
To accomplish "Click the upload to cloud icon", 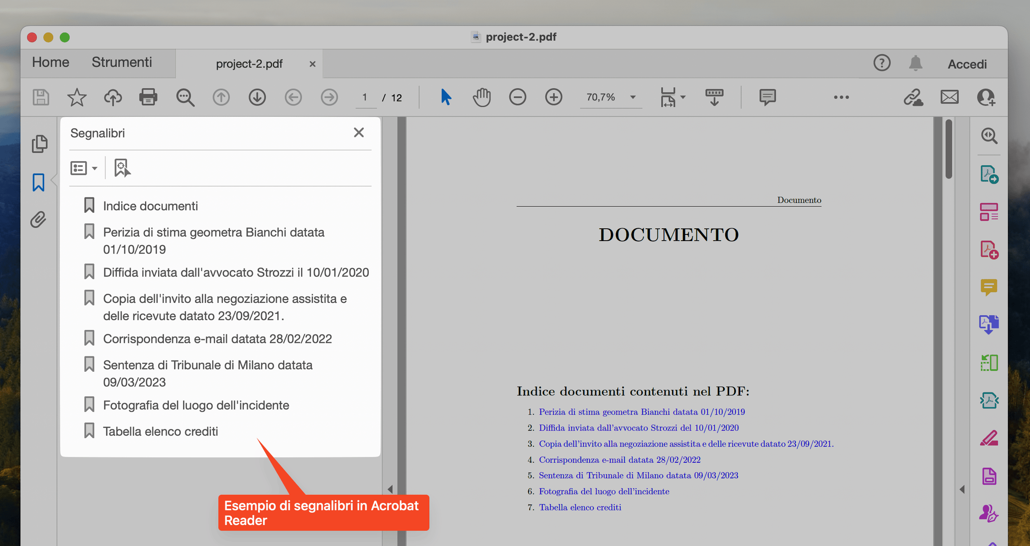I will (113, 98).
